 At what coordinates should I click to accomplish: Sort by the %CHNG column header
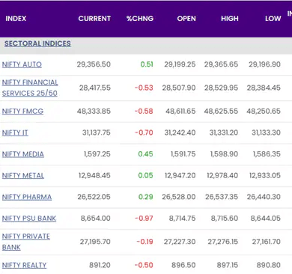[140, 19]
